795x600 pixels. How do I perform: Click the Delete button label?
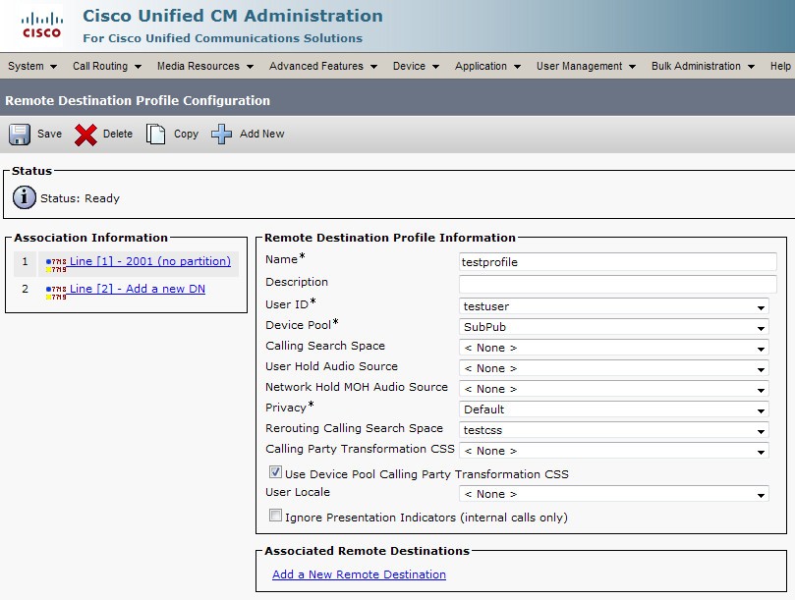pos(118,134)
